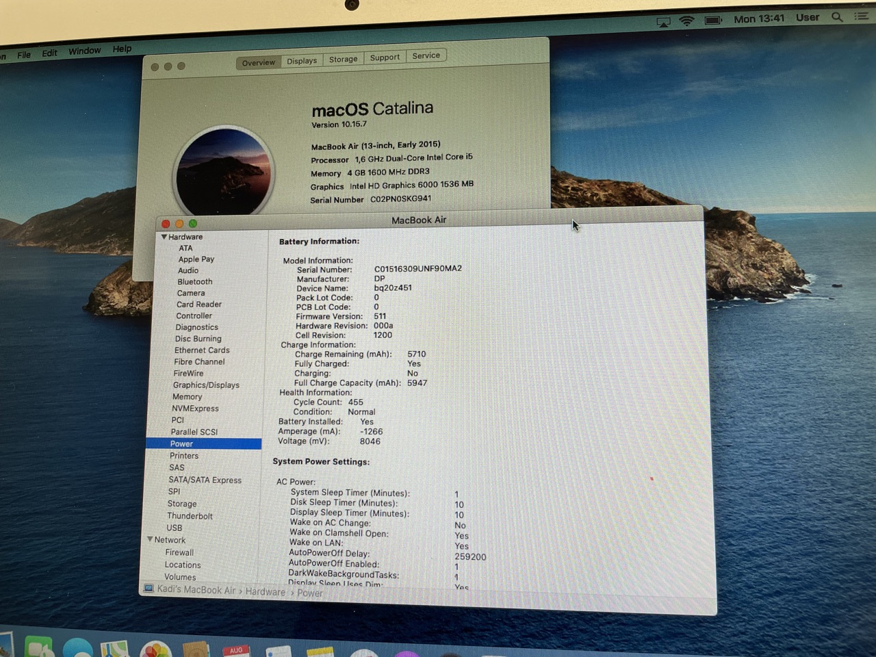The image size is (876, 657).
Task: Open the Window menu
Action: (x=84, y=51)
